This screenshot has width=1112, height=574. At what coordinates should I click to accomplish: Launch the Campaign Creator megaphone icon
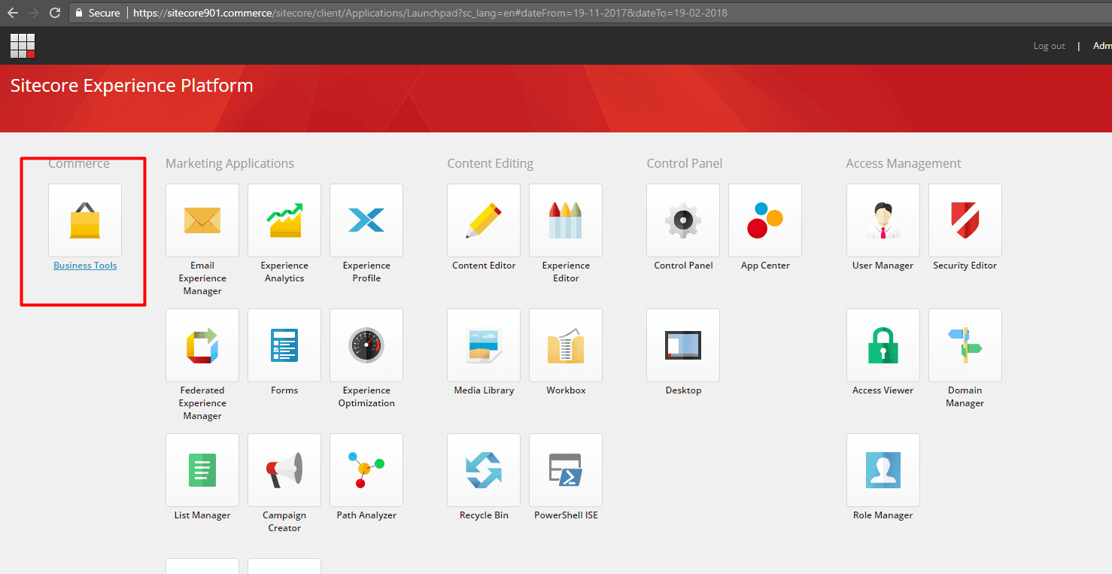coord(284,470)
